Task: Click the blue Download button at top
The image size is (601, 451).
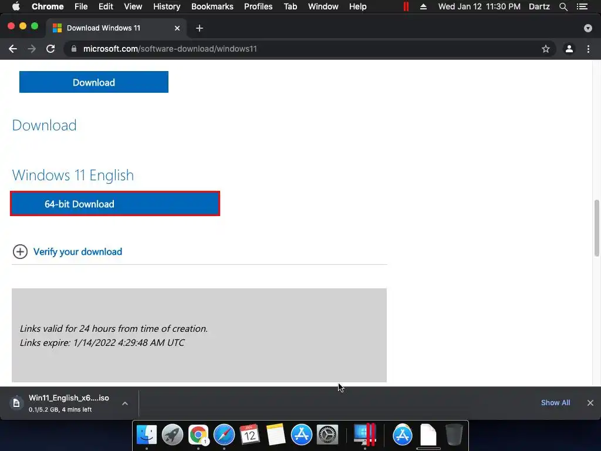Action: pos(94,82)
